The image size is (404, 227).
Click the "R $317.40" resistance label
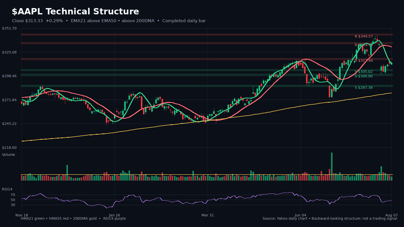pos(364,61)
